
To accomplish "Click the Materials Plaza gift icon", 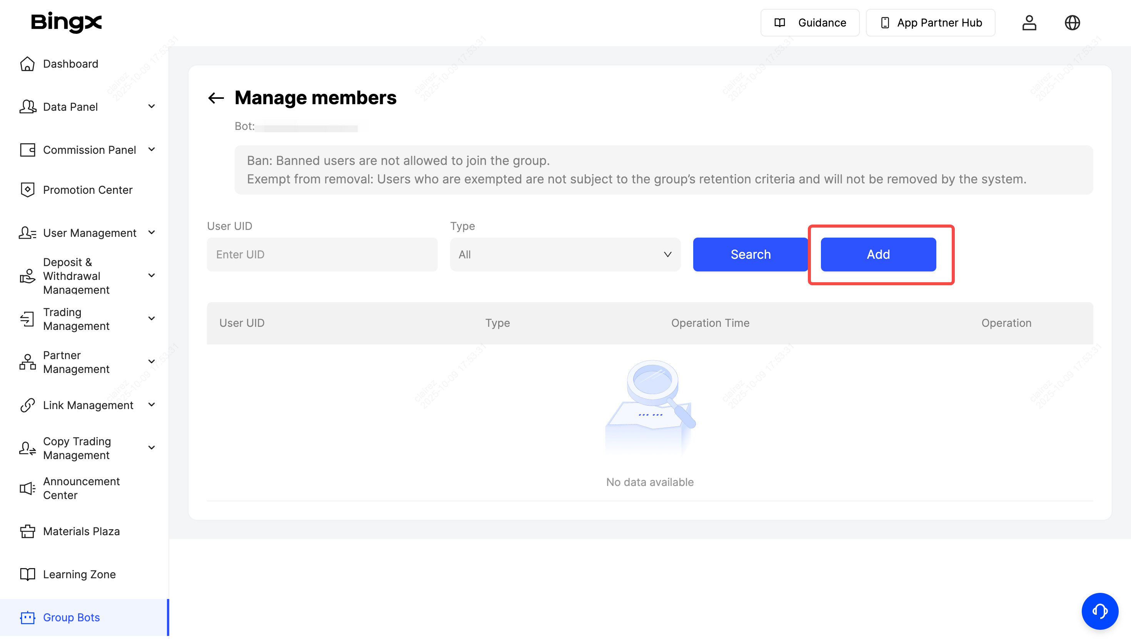I will tap(27, 531).
